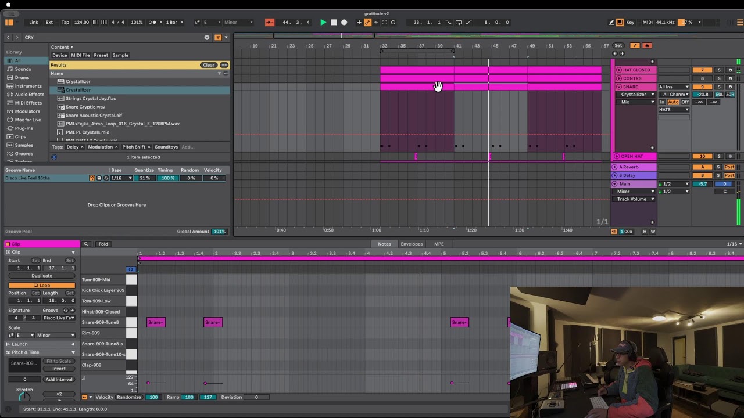The image size is (744, 418).
Task: Open the global scale Minor dropdown
Action: (x=238, y=22)
